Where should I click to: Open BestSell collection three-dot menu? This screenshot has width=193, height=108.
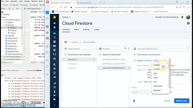click(x=129, y=49)
